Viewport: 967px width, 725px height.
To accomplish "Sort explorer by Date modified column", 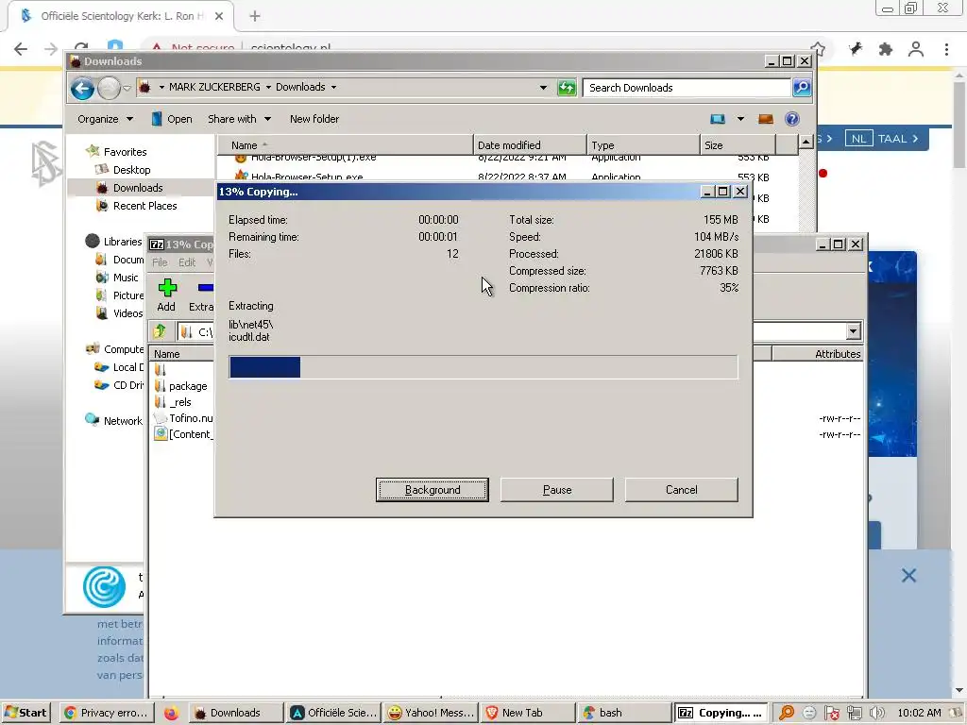I will (530, 144).
